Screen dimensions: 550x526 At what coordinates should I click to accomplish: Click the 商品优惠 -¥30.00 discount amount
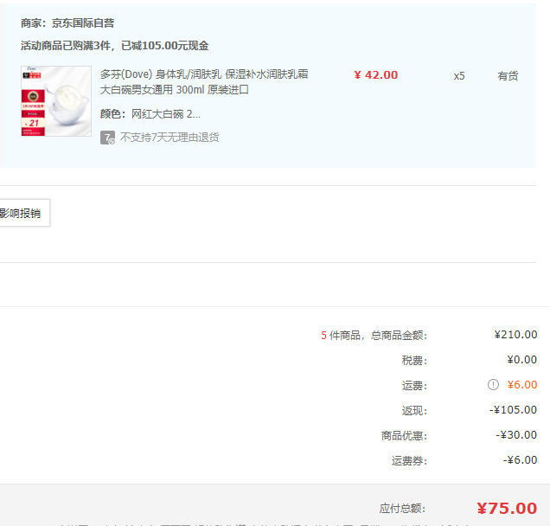point(516,435)
